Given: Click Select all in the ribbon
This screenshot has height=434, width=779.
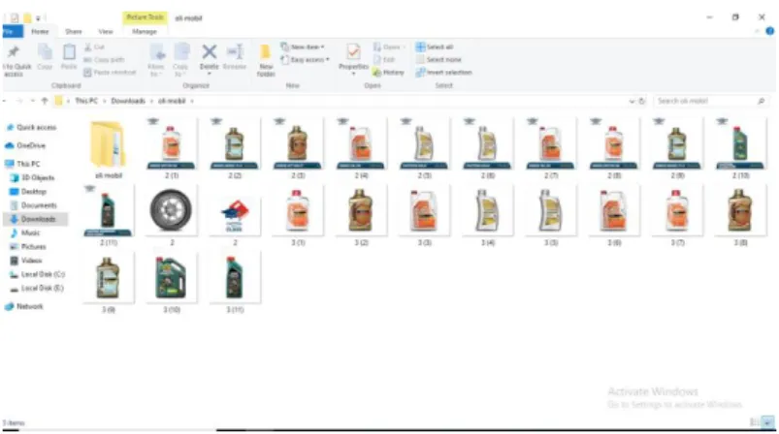Looking at the screenshot, I should point(435,47).
